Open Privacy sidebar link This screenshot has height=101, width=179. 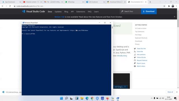pos(137,44)
